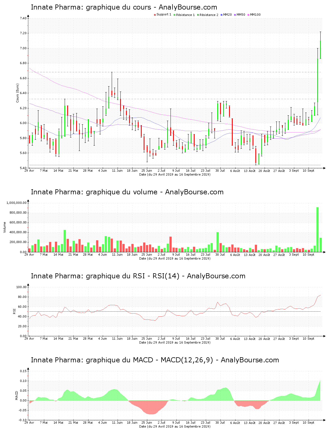Screen dimensions: 336x434
Task: Click '30 Juil' on the price chart axis
Action: (220, 171)
